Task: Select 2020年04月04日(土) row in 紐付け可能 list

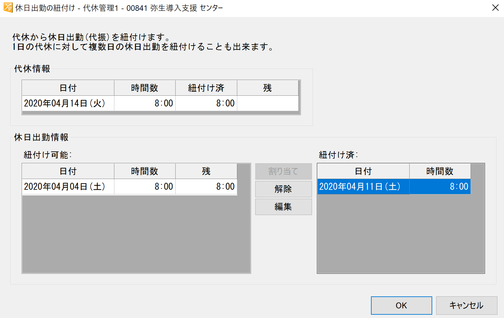Action: [129, 187]
